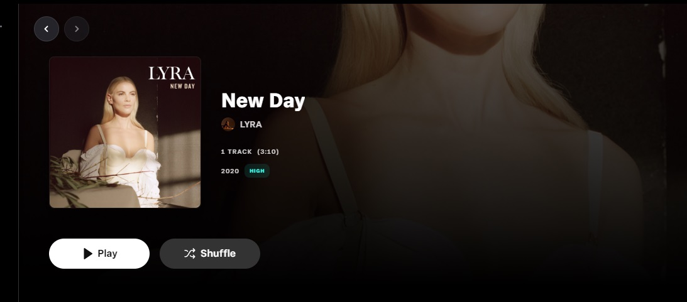Shuffle the album with the Shuffle button
This screenshot has height=302, width=687.
210,254
